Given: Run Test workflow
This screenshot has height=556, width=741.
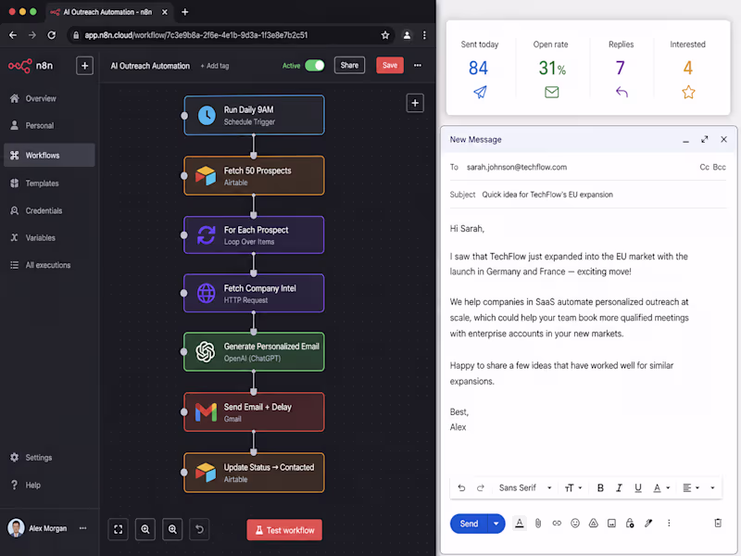Looking at the screenshot, I should point(284,530).
